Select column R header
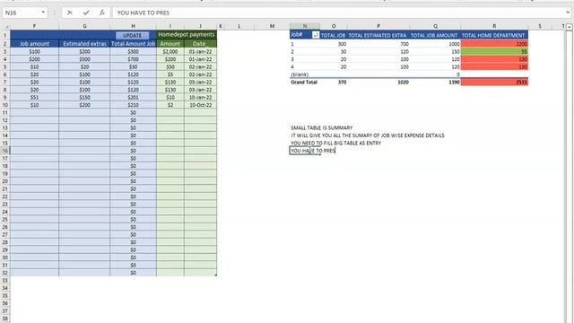The width and height of the screenshot is (574, 323). coord(494,26)
